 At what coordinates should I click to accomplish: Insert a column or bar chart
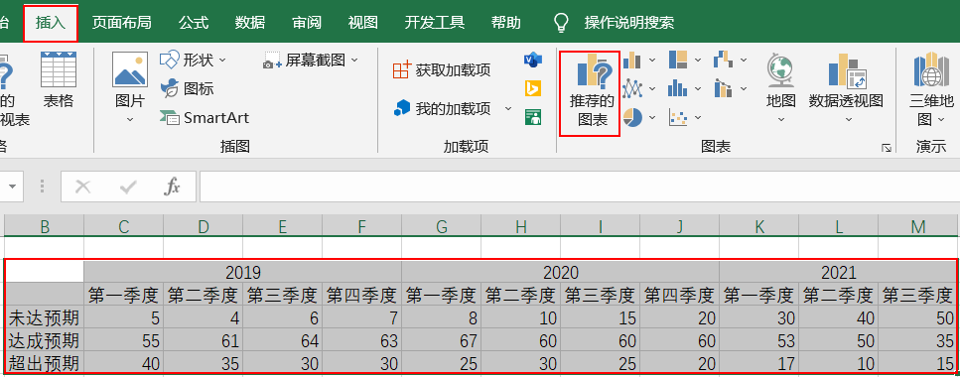(x=631, y=60)
